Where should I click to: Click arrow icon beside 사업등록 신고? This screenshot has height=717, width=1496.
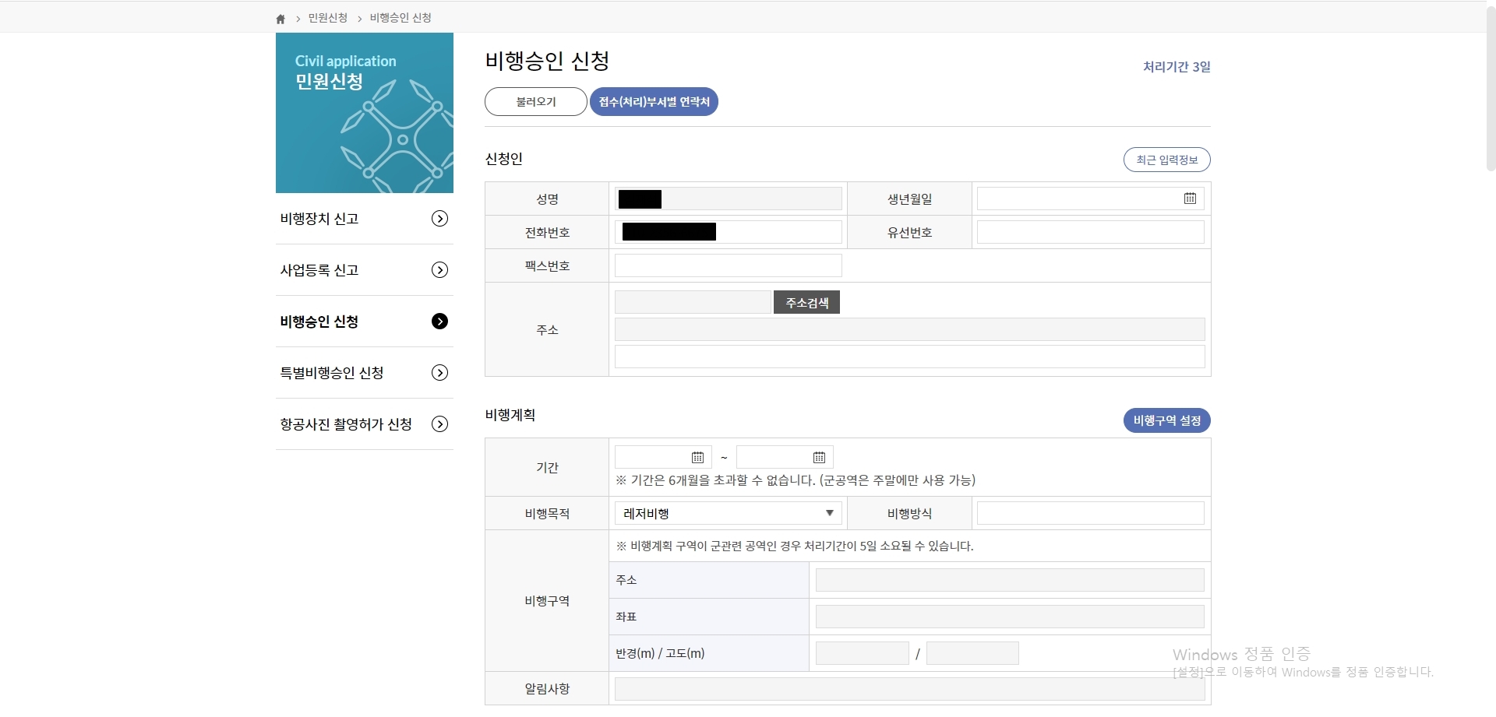click(439, 270)
